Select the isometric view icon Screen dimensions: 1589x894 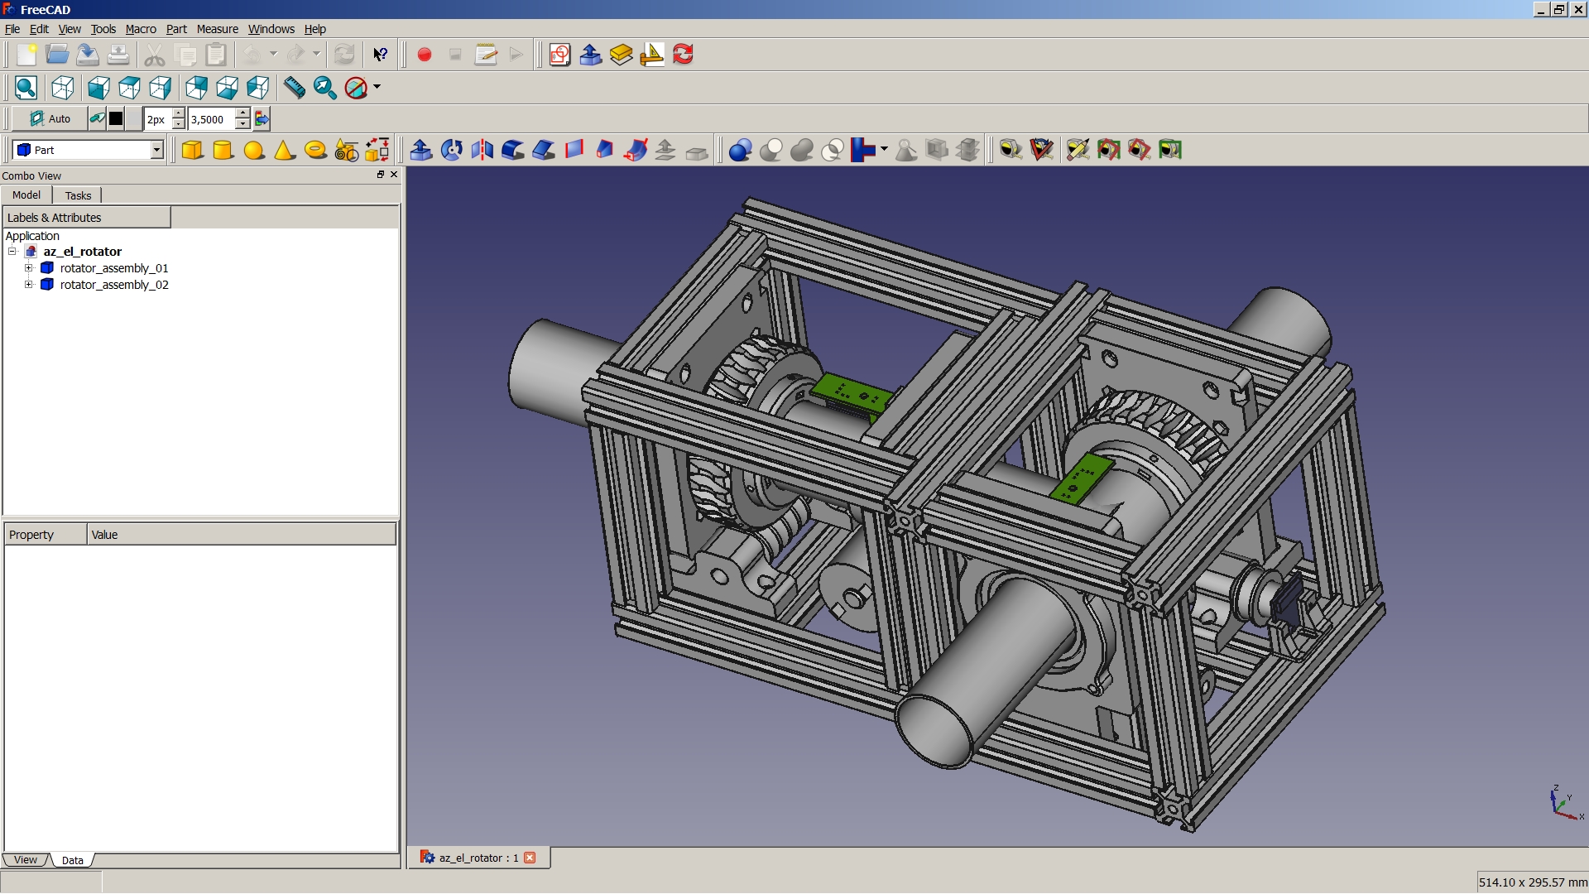click(62, 88)
